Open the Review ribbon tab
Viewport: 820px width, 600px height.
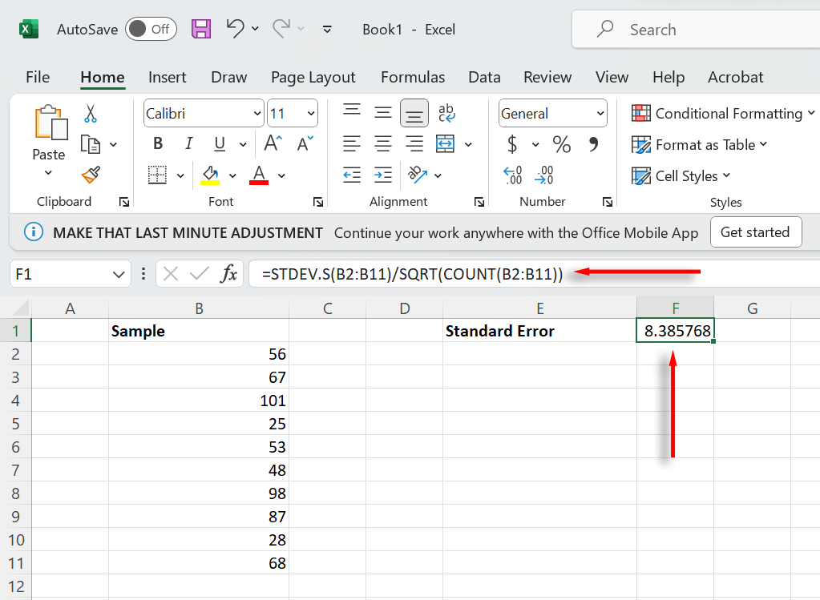(x=547, y=77)
